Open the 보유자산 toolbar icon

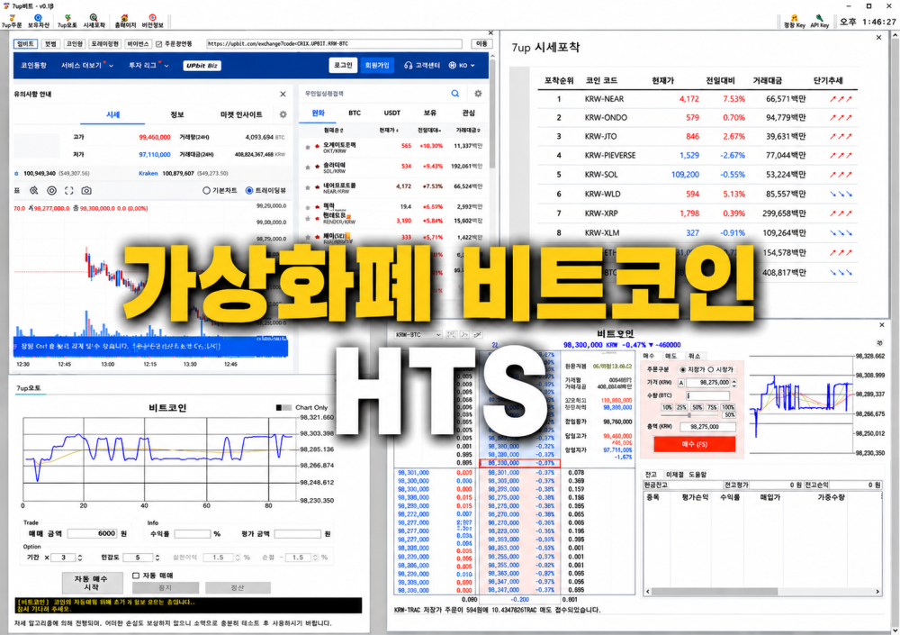tap(39, 22)
